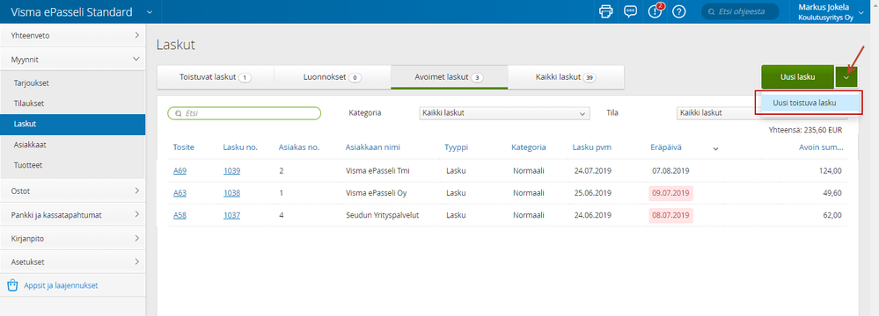Image resolution: width=879 pixels, height=316 pixels.
Task: Expand the Asetukset sidebar section
Action: [x=73, y=262]
